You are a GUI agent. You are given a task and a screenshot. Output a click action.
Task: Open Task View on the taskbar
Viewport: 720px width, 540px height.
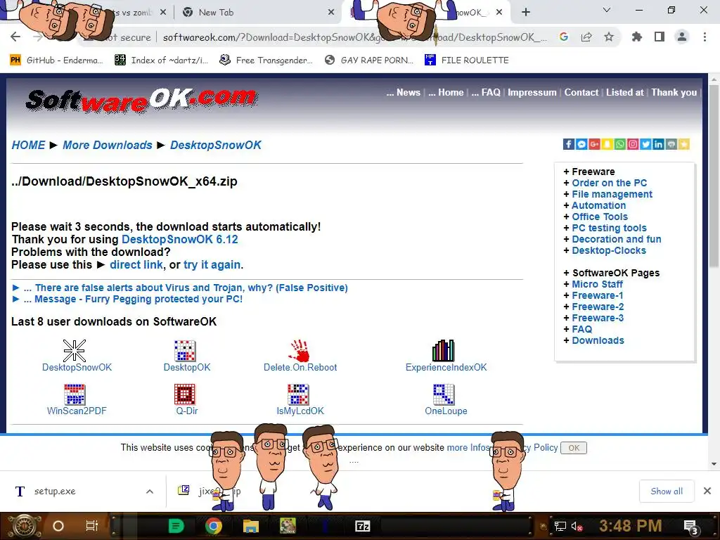[x=92, y=526]
